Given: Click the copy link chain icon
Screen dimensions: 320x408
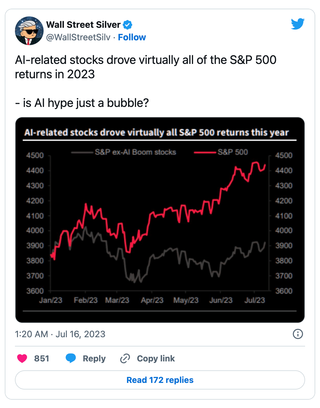Looking at the screenshot, I should [x=125, y=358].
